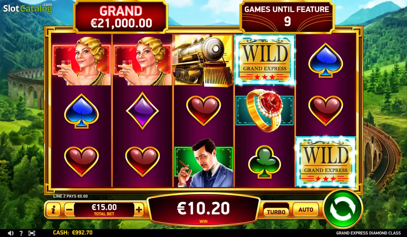The height and width of the screenshot is (237, 407).
Task: Mute the game sound speaker icon
Action: (x=11, y=233)
